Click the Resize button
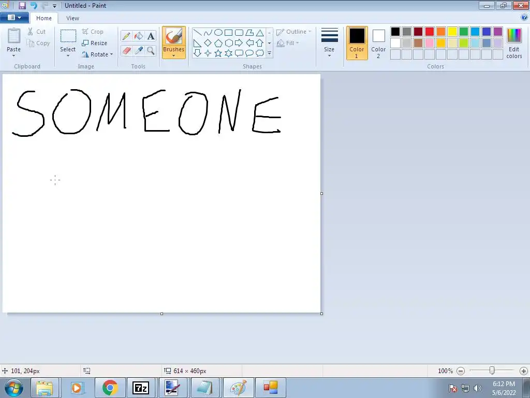Image resolution: width=530 pixels, height=398 pixels. coord(95,43)
